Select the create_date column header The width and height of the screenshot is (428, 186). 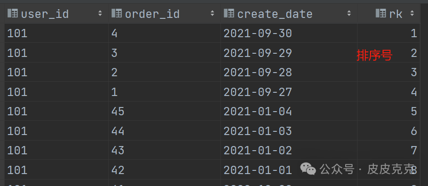point(275,14)
